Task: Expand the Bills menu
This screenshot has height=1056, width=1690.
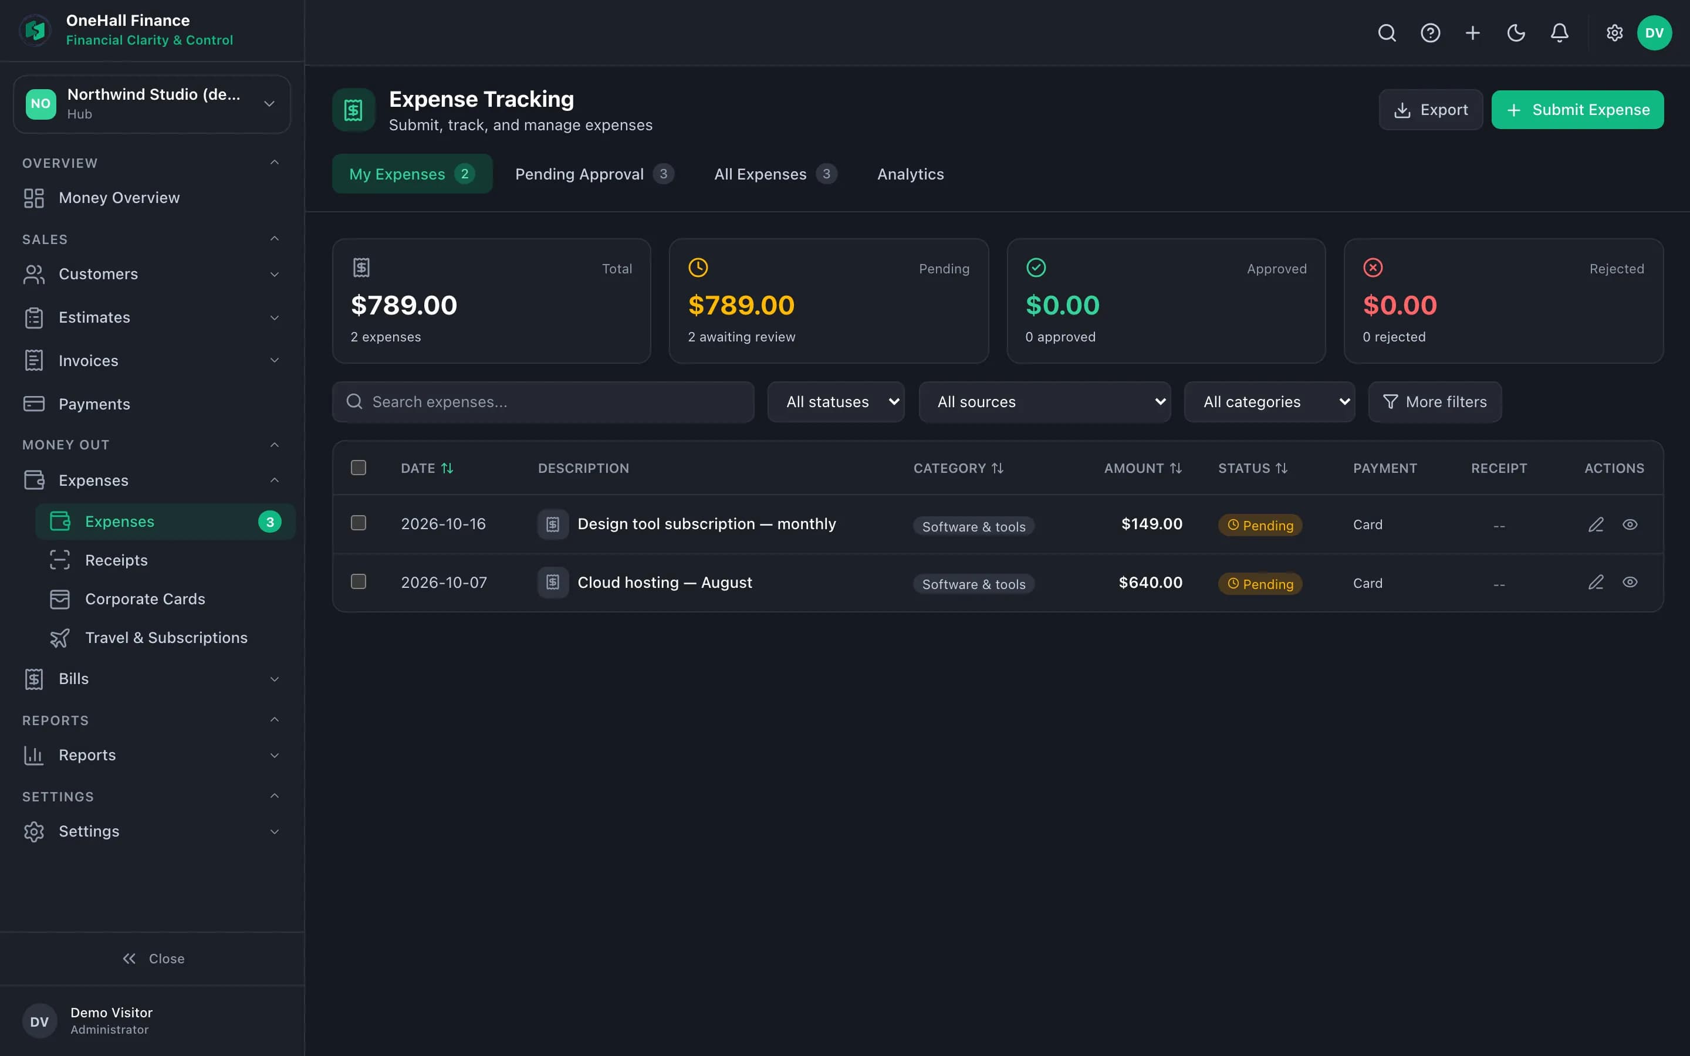Action: point(151,679)
